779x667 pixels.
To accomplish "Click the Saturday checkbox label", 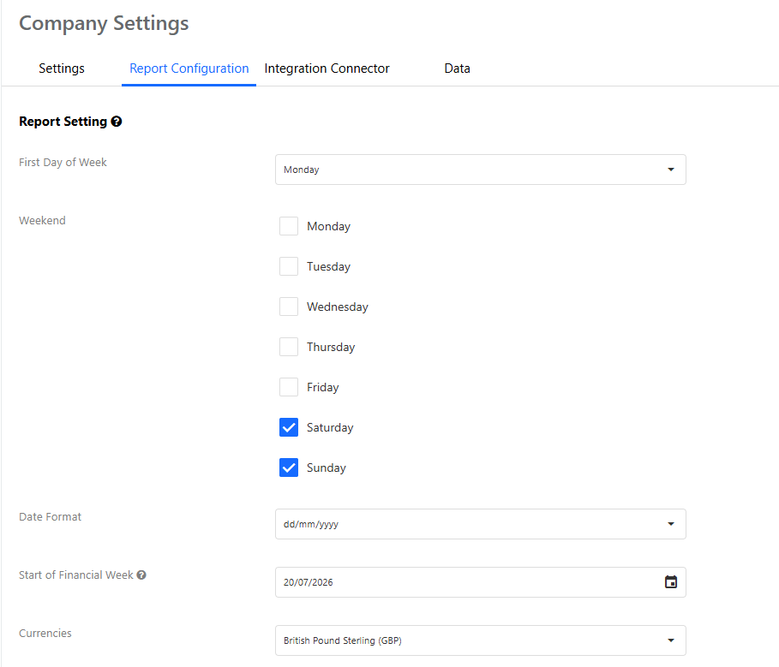I will click(330, 428).
